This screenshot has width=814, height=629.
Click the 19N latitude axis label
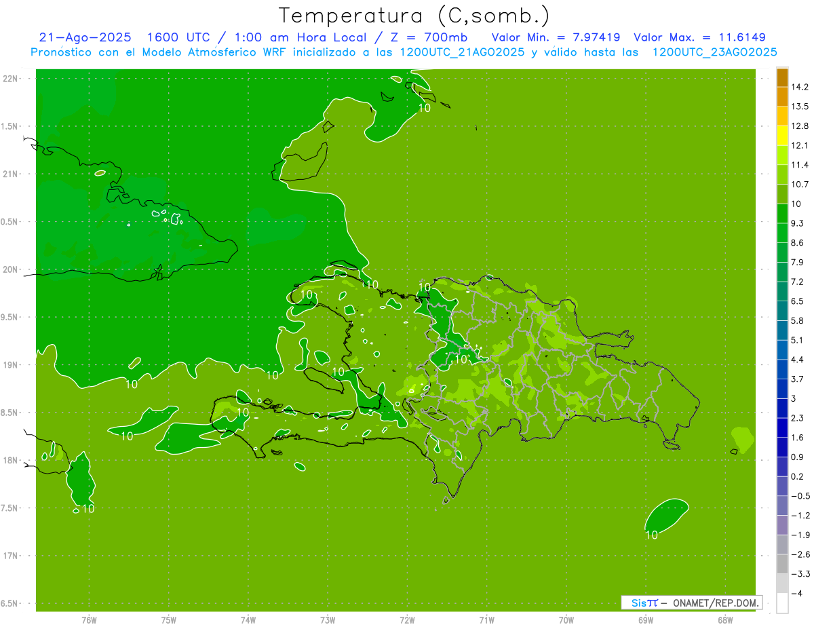(x=11, y=365)
